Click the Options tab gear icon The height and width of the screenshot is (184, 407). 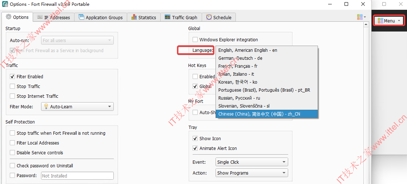pos(9,17)
